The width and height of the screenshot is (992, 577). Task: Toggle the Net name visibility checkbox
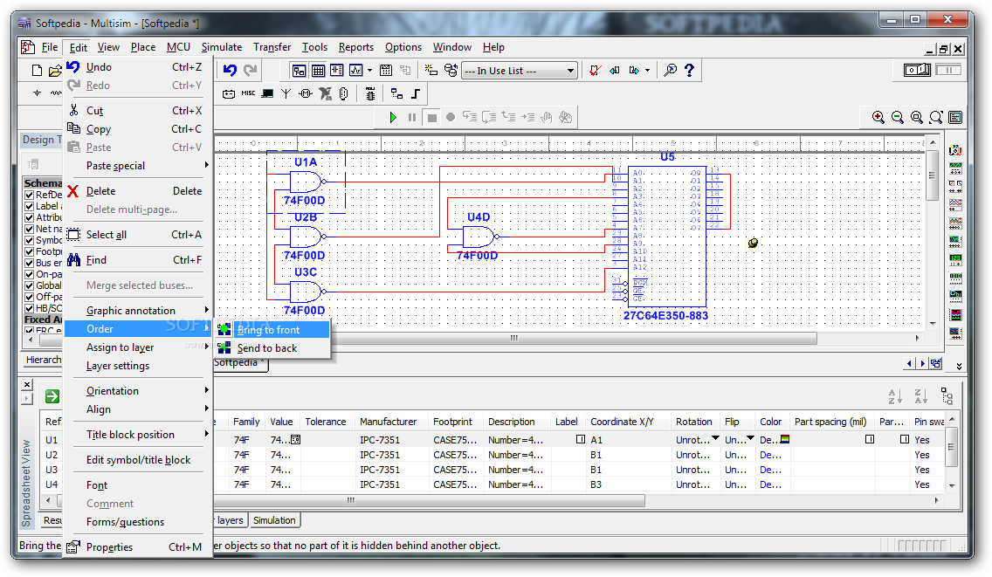(29, 229)
